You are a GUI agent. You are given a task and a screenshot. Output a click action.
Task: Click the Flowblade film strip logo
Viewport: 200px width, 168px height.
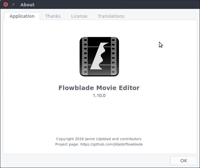coord(99,57)
